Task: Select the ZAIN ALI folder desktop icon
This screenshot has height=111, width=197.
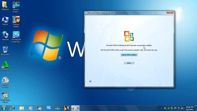Action: [x=5, y=6]
